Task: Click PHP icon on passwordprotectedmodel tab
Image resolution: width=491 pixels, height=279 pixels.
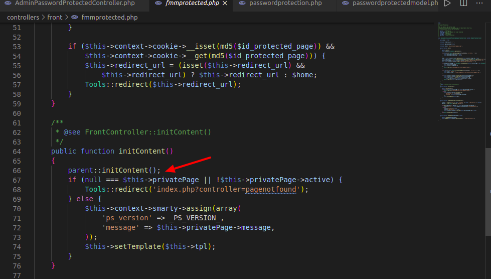Action: pyautogui.click(x=346, y=3)
